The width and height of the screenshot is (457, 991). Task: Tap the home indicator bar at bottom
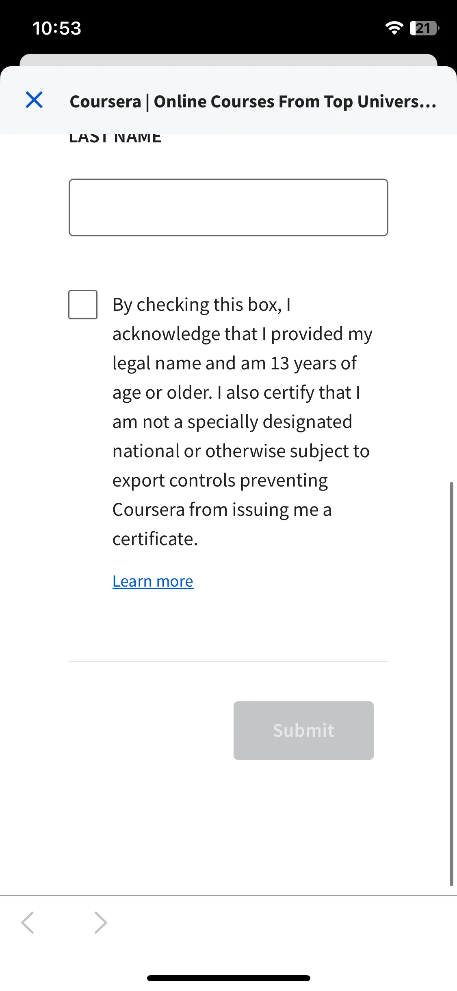tap(228, 978)
